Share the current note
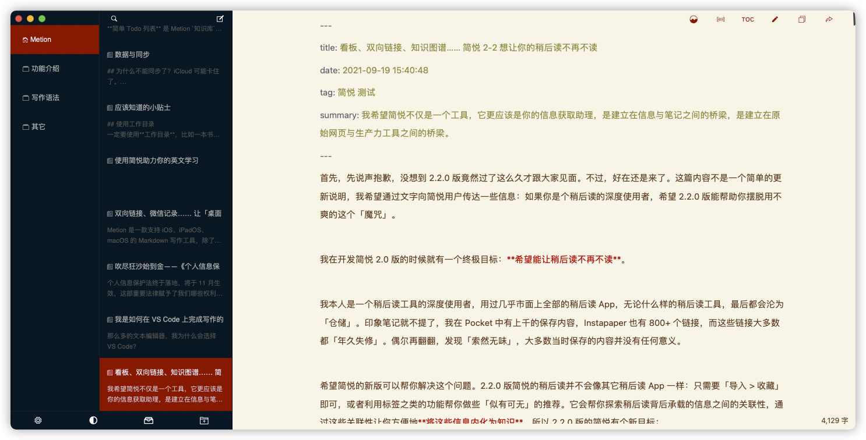The image size is (866, 440). (x=829, y=19)
